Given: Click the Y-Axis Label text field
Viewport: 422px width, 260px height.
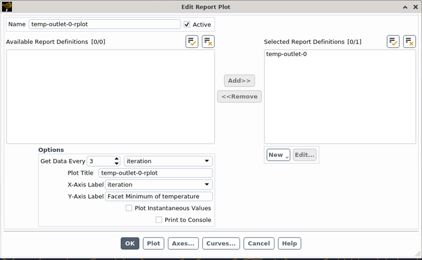Looking at the screenshot, I should (158, 197).
